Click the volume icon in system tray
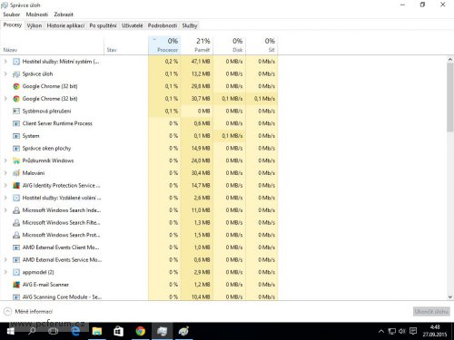 pyautogui.click(x=402, y=331)
